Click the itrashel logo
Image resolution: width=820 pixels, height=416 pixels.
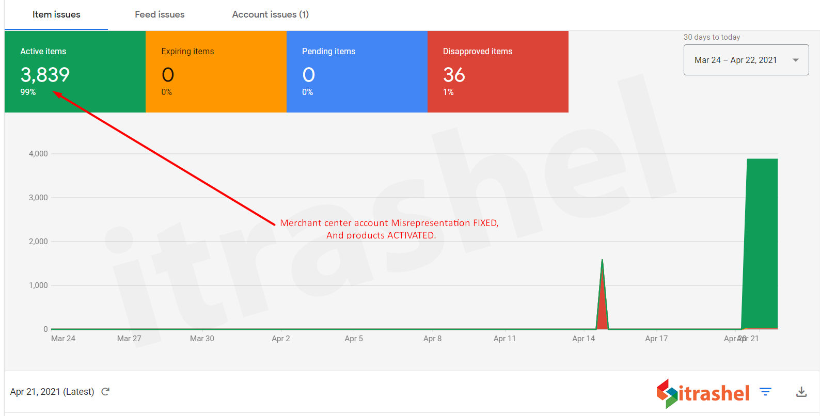[x=703, y=393]
